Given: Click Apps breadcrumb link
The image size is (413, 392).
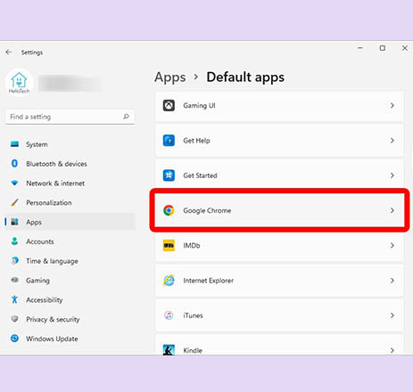Looking at the screenshot, I should (x=170, y=78).
